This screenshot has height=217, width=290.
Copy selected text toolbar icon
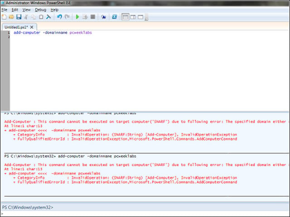pos(34,17)
